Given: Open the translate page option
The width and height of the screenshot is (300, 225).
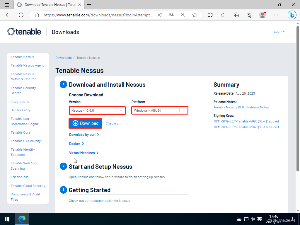Looking at the screenshot, I should tap(171, 15).
